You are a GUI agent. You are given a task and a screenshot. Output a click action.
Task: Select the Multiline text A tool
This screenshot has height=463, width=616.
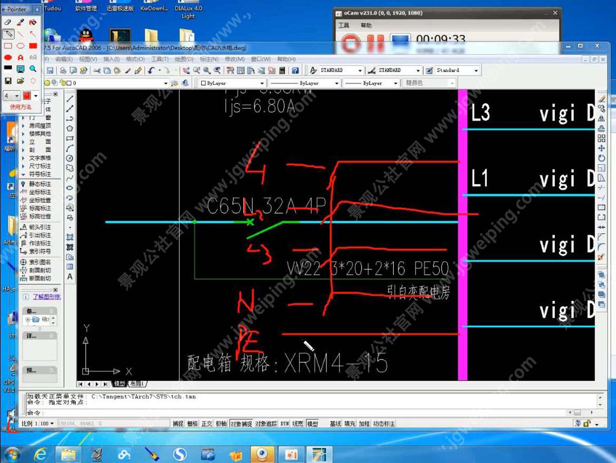point(70,277)
